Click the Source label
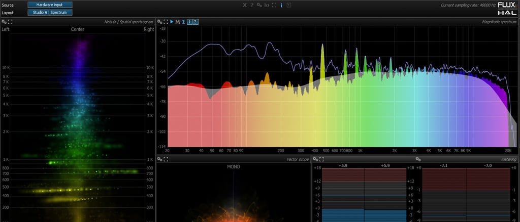This screenshot has width=520, height=222. (x=8, y=5)
